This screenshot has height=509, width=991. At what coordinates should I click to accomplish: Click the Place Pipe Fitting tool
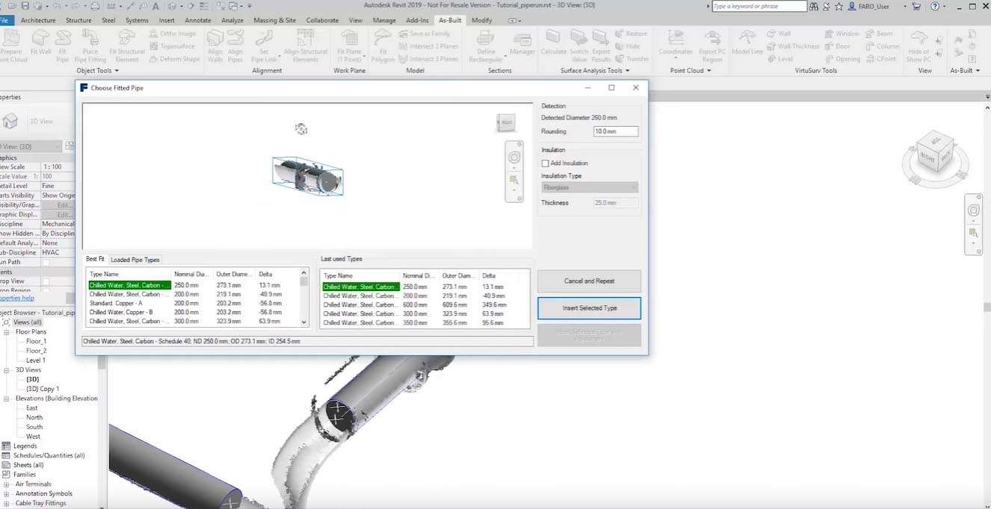(90, 43)
